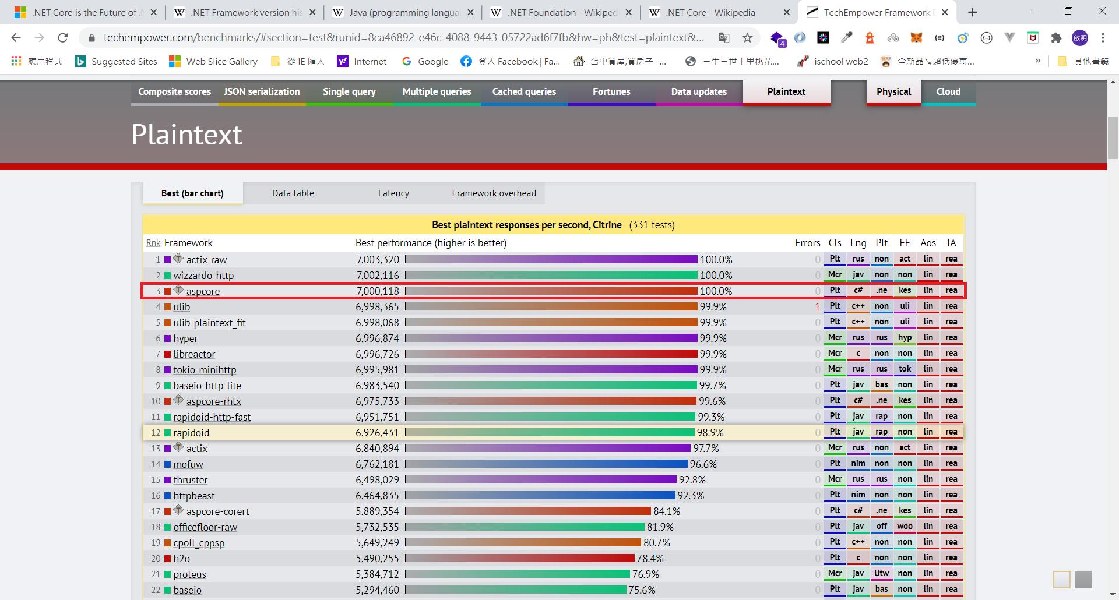1119x600 pixels.
Task: Close the TechEmpower Framework tab
Action: click(x=945, y=12)
